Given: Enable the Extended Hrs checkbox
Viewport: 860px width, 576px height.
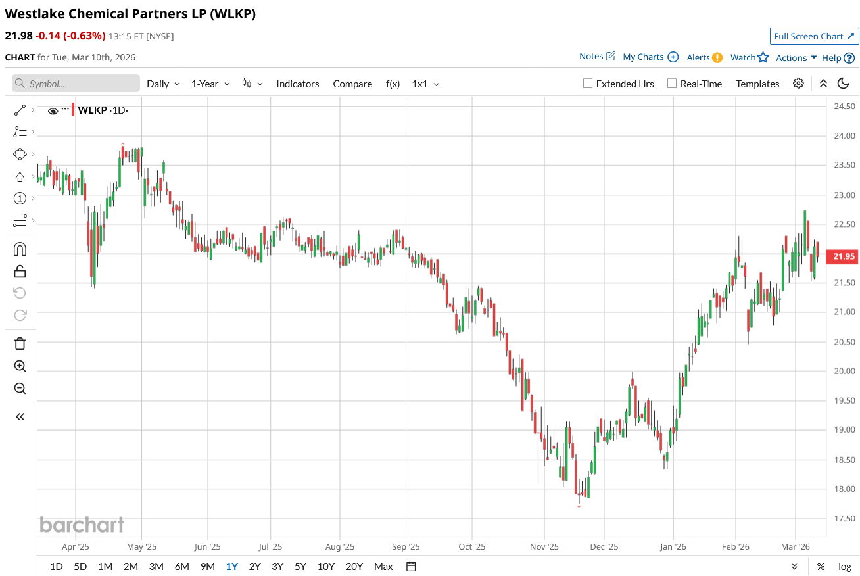Looking at the screenshot, I should point(588,84).
